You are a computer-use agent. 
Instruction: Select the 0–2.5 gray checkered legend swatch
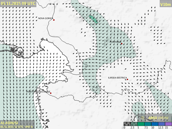click(x=127, y=124)
